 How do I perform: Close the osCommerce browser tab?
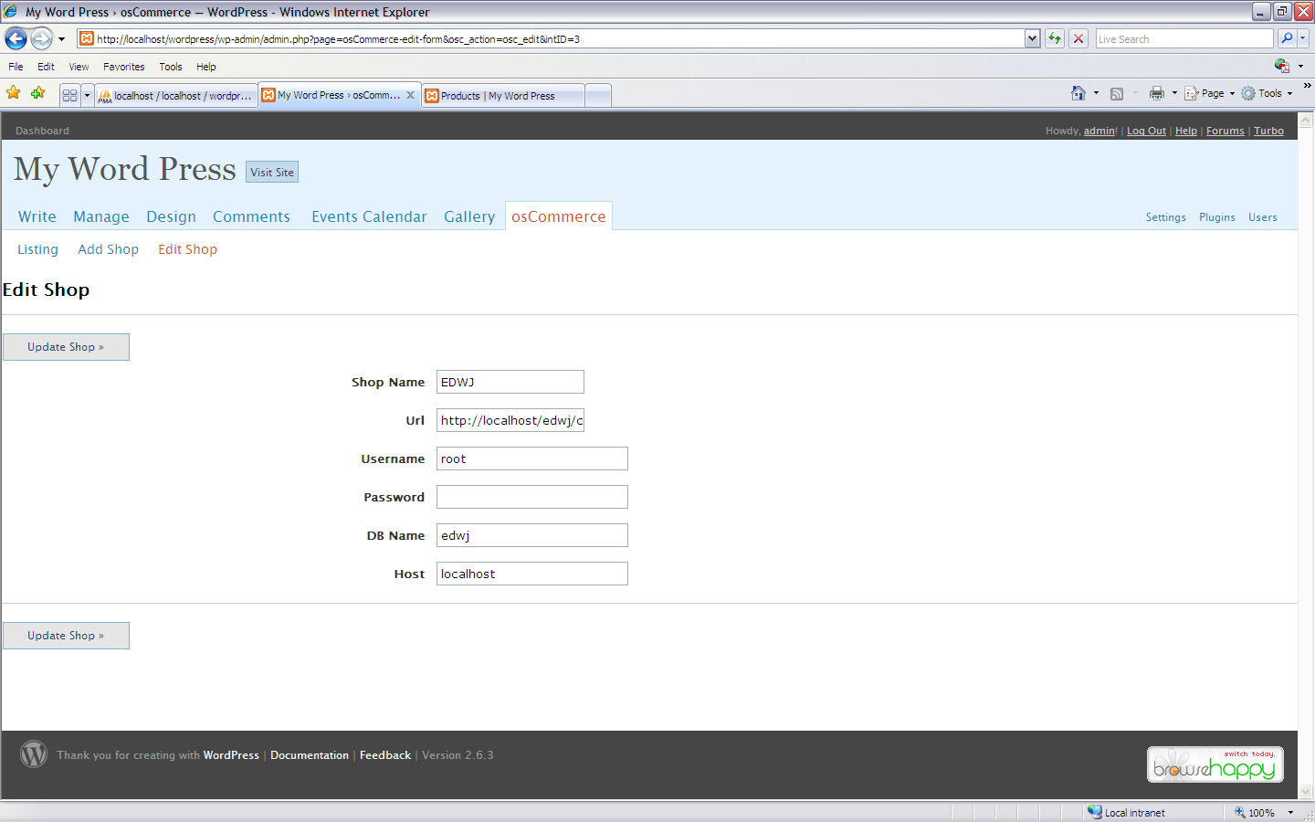click(x=410, y=95)
